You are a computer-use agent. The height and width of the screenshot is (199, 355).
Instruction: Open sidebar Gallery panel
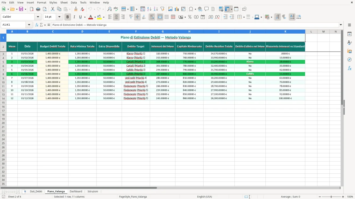coord(349,51)
